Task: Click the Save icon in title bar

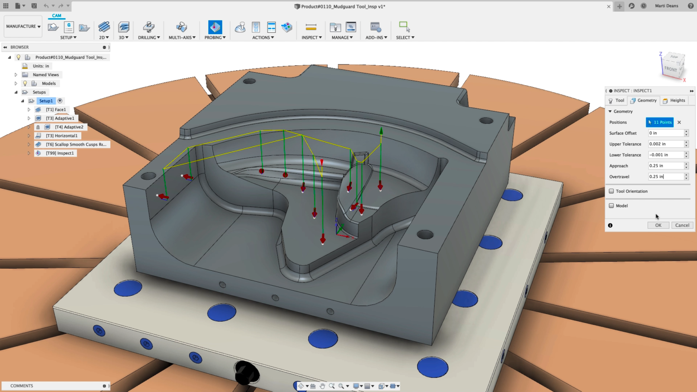Action: tap(34, 6)
